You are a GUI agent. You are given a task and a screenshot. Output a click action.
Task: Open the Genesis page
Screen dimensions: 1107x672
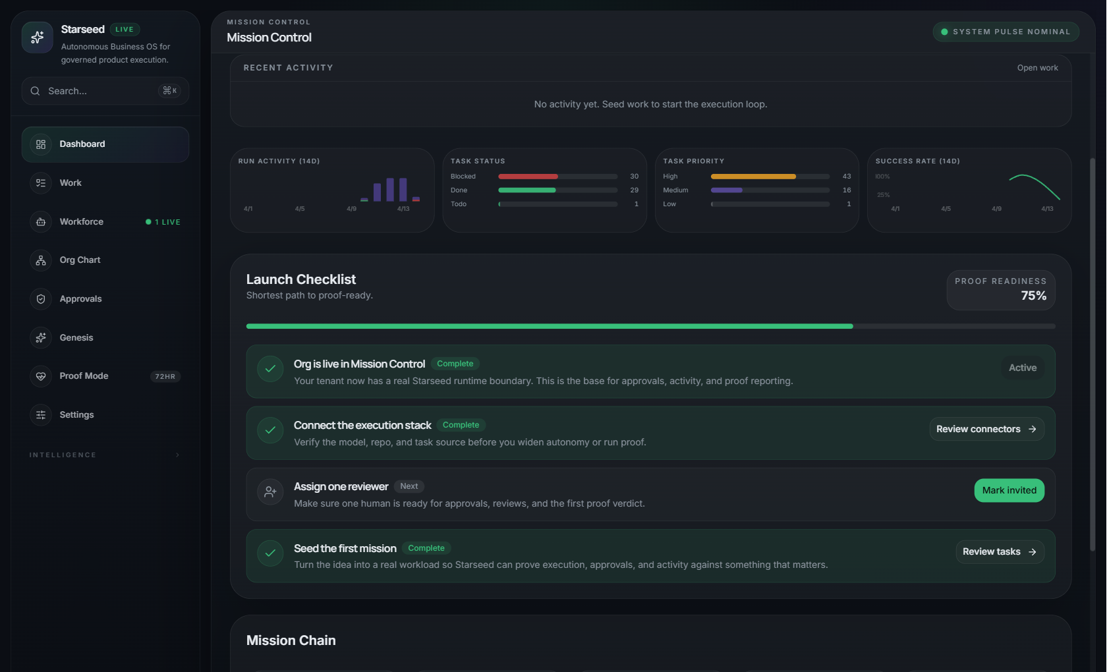pos(105,338)
